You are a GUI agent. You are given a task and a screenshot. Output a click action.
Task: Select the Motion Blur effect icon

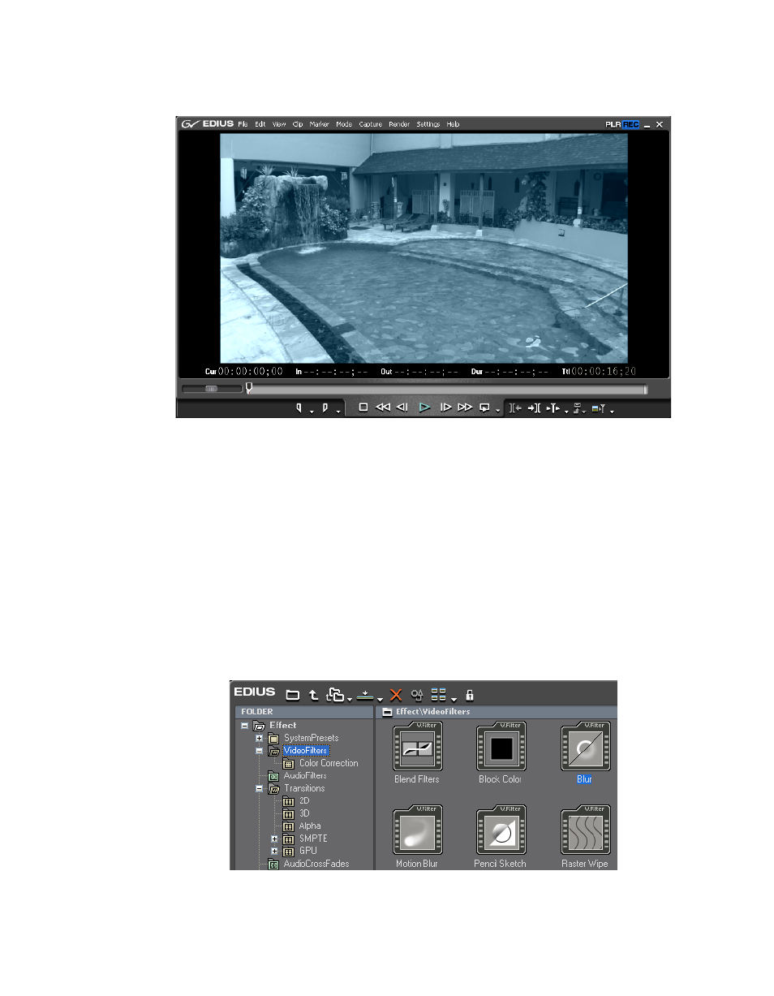pos(416,830)
